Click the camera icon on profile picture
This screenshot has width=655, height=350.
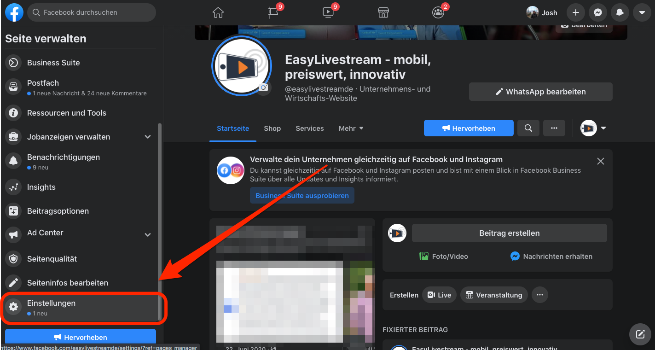pos(264,87)
